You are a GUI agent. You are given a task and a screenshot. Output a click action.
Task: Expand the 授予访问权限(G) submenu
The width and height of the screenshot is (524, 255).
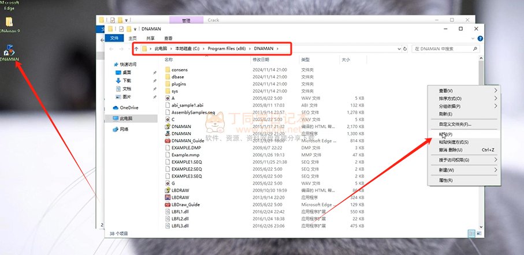click(x=496, y=160)
